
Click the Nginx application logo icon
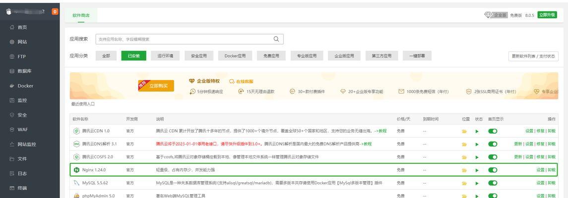pyautogui.click(x=76, y=170)
